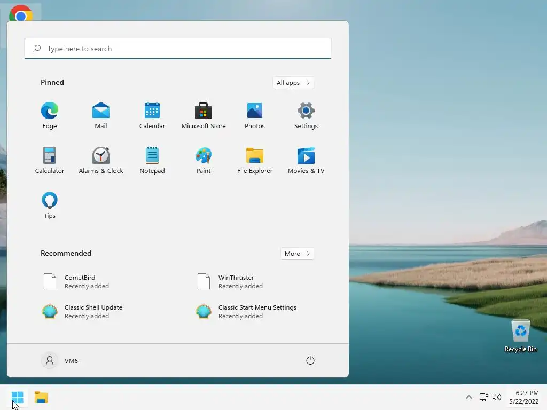The image size is (547, 410).
Task: Open Alarms & Clock
Action: tap(101, 160)
